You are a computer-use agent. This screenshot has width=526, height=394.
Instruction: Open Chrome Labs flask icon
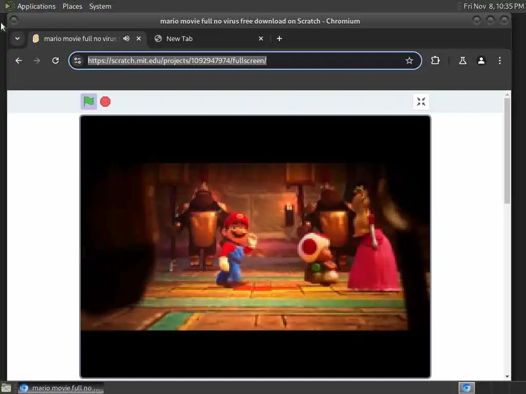463,61
